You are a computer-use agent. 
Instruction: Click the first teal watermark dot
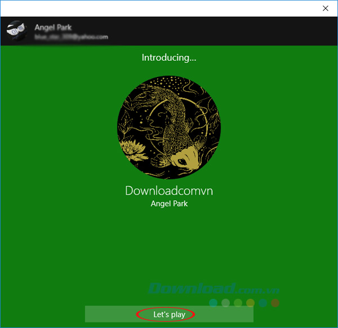[x=214, y=303]
